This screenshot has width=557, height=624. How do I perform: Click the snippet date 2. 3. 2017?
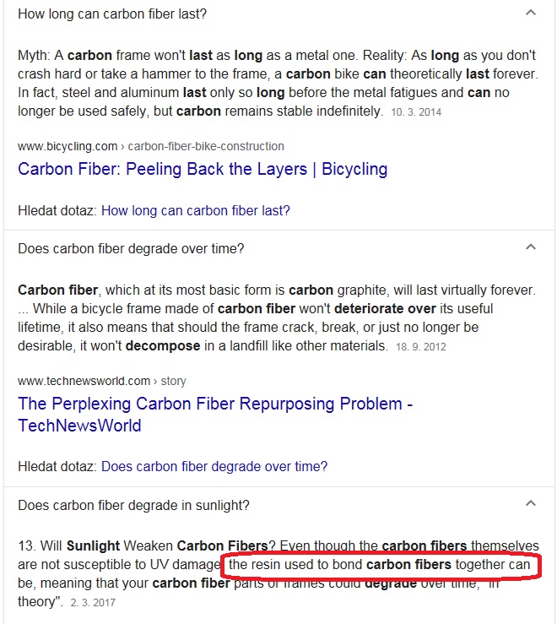coord(93,603)
